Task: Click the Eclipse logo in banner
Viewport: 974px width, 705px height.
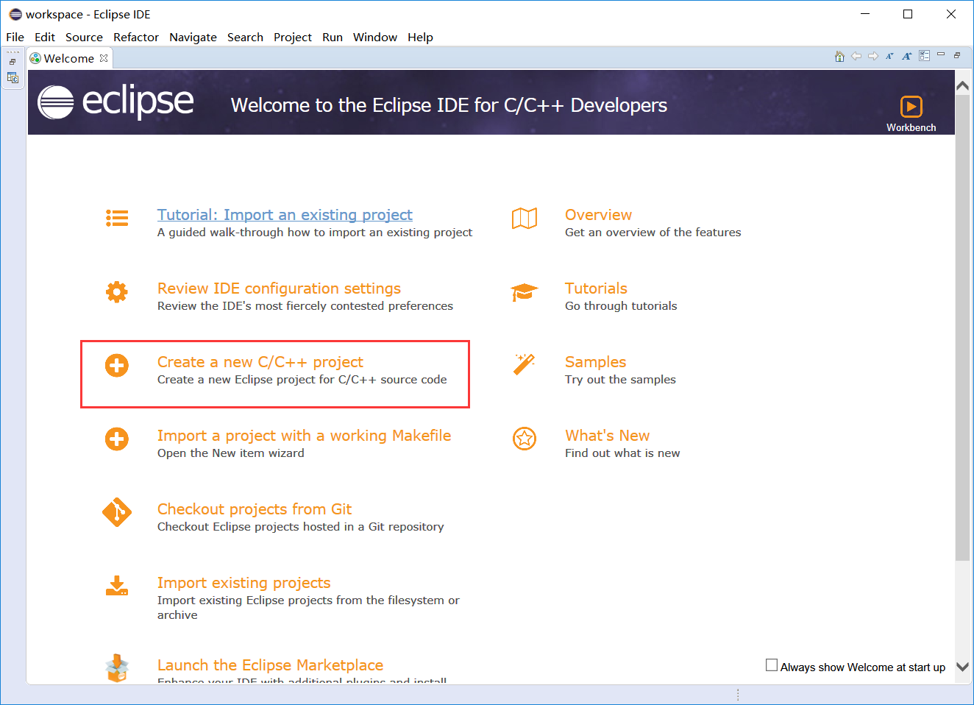Action: [x=115, y=102]
